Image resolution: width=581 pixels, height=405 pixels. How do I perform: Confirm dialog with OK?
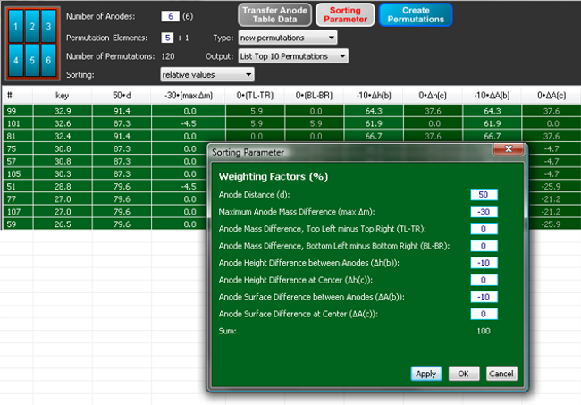(x=464, y=374)
